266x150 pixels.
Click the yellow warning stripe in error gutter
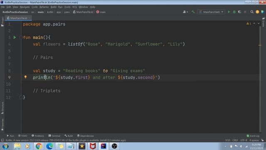tap(260, 45)
